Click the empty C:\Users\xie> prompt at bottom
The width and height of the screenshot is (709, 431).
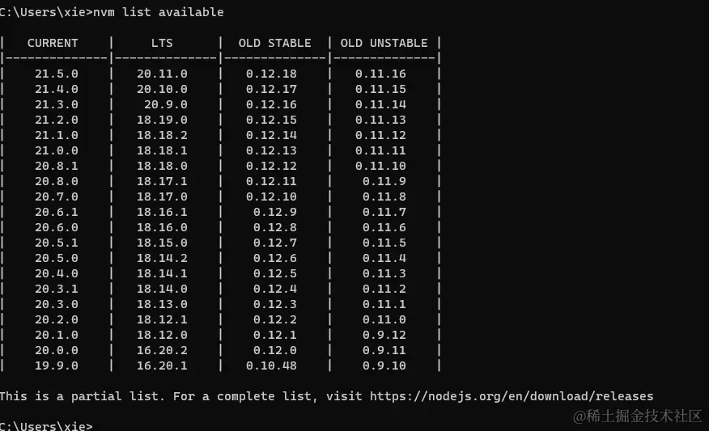pos(46,425)
